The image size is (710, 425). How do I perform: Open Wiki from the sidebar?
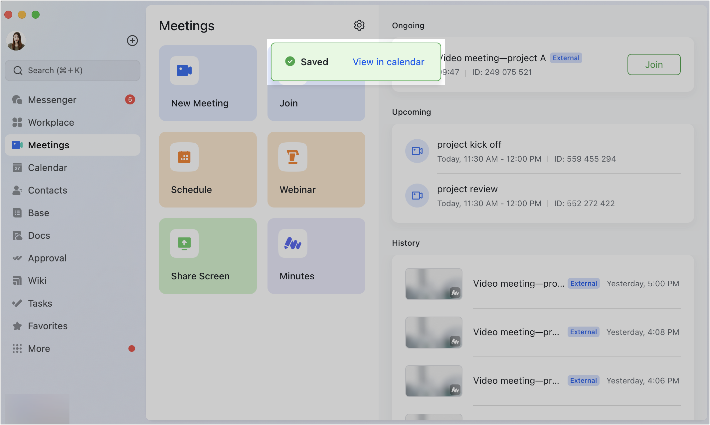coord(37,281)
